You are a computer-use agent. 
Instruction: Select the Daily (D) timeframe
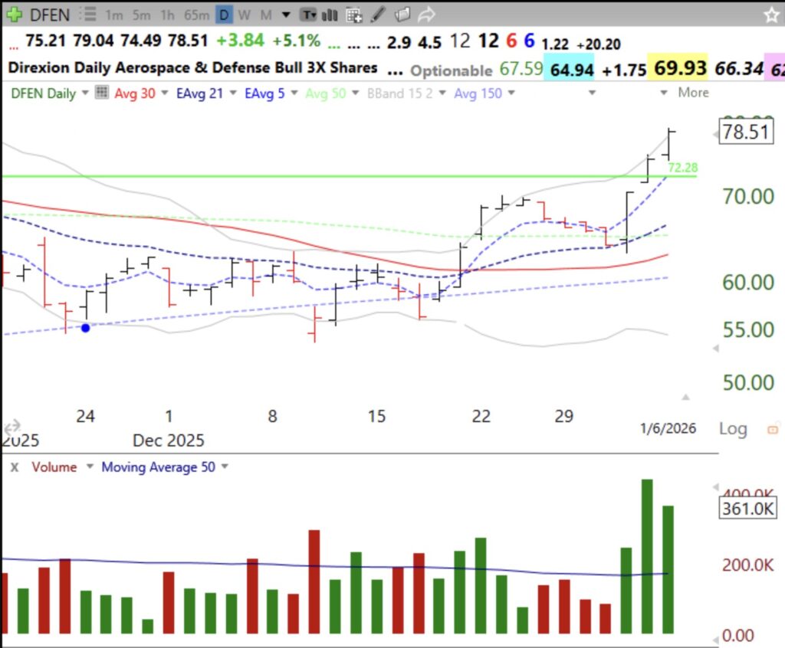[225, 15]
